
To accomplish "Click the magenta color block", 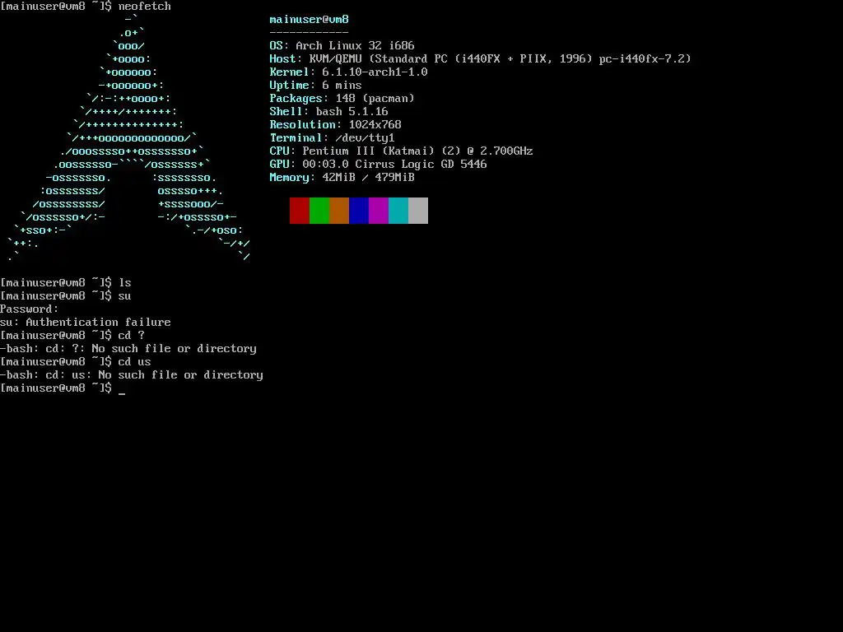I will point(379,211).
